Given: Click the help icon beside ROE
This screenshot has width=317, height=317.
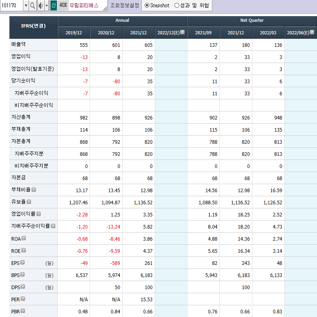Looking at the screenshot, I should [24, 250].
